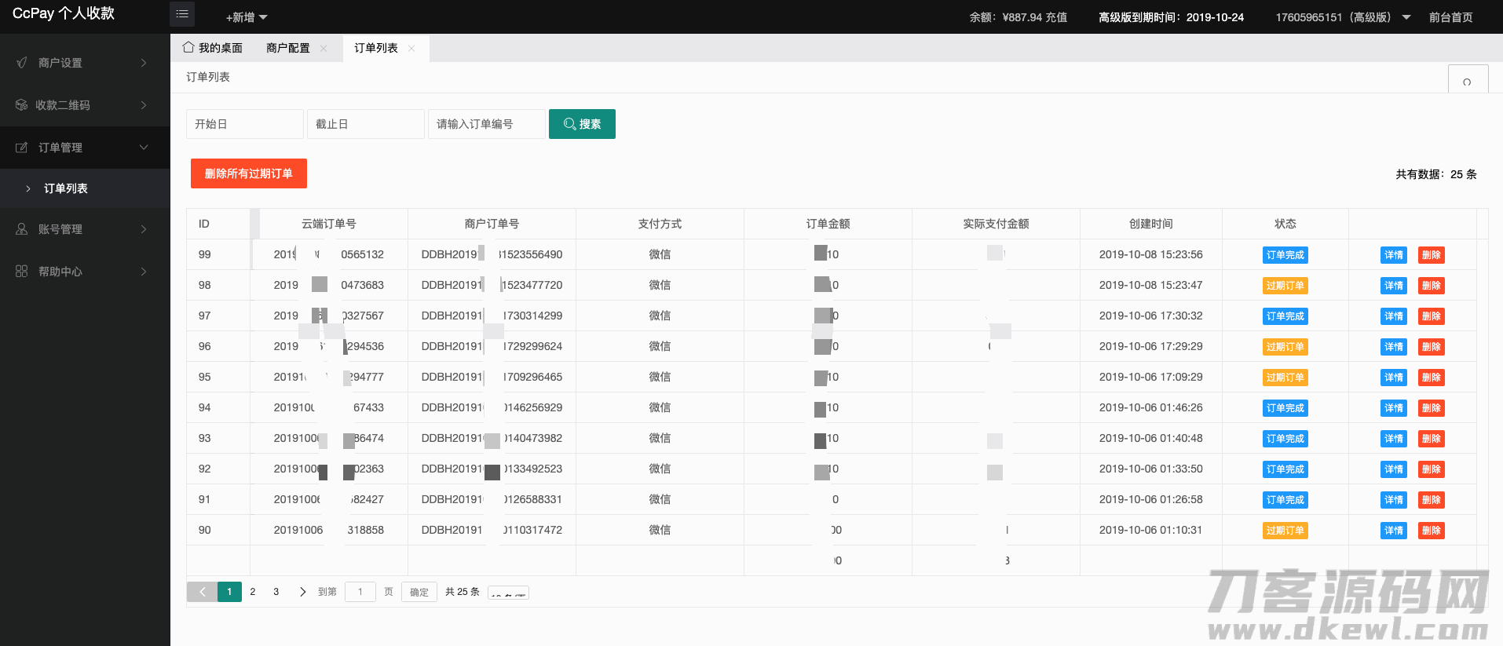Go to previous page using left arrow
The width and height of the screenshot is (1503, 646).
[x=202, y=592]
